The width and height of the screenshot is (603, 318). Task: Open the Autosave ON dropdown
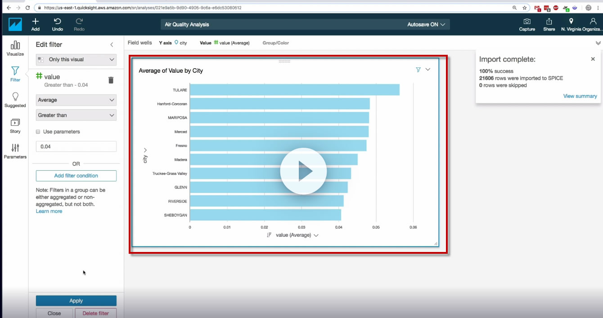pyautogui.click(x=426, y=24)
